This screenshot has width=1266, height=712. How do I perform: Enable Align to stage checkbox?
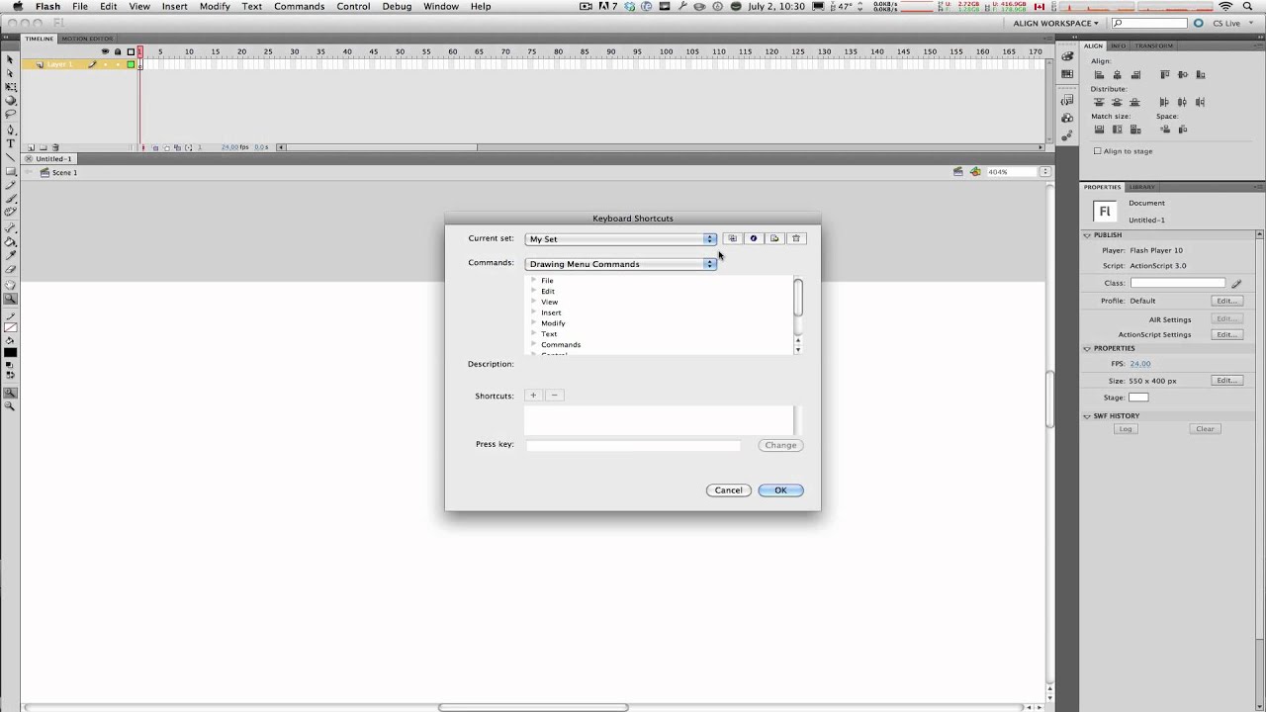click(1098, 151)
